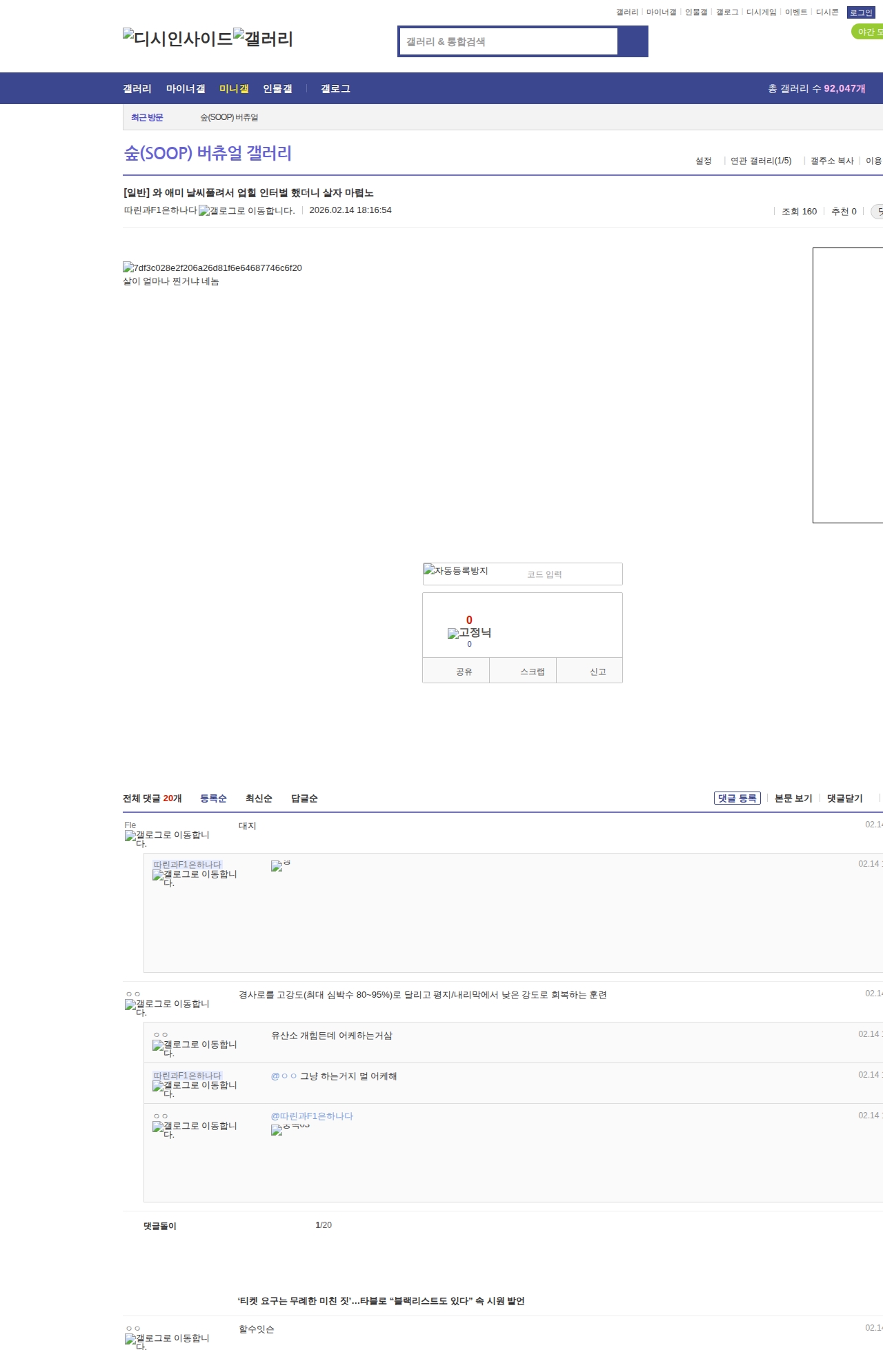Focus the 코드 입력 captcha field
This screenshot has height=1350, width=883.
tap(572, 574)
